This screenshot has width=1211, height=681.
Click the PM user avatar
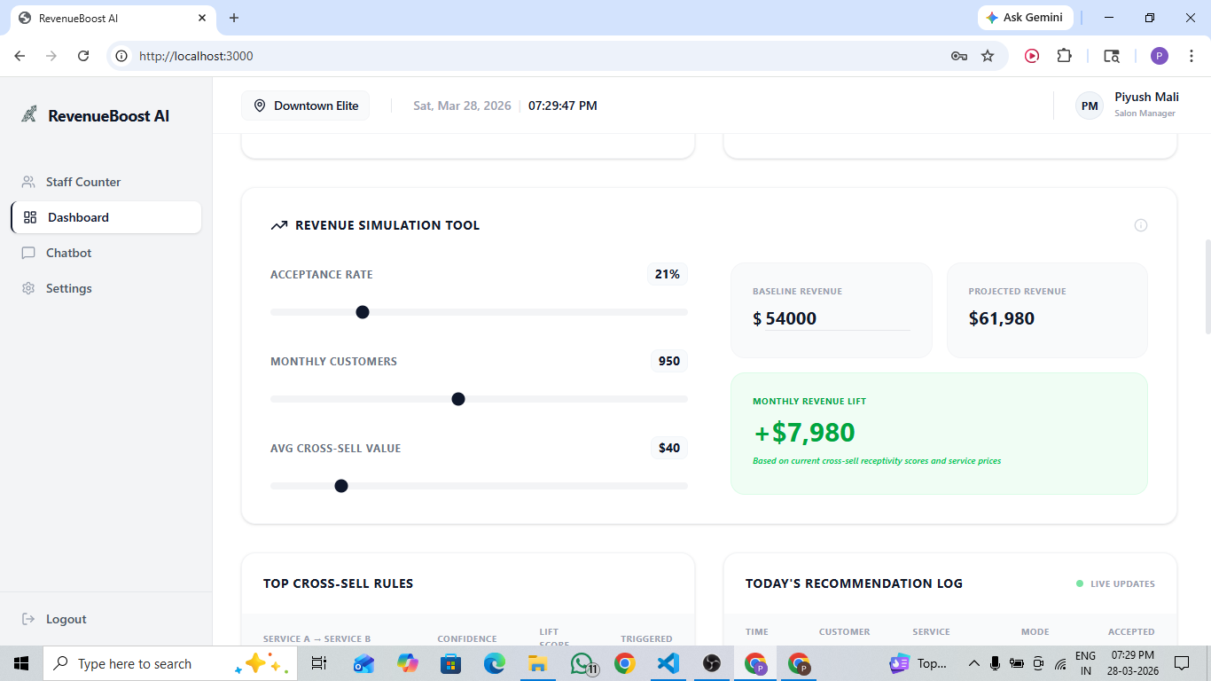1090,106
